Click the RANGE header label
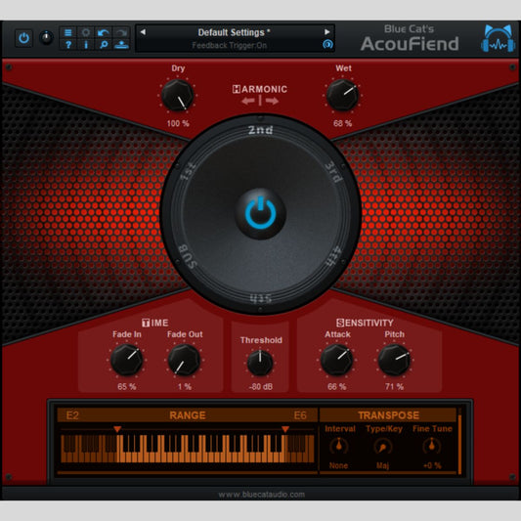The height and width of the screenshot is (521, 521). tap(188, 415)
